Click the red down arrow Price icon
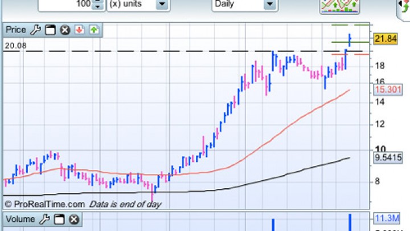410x231 pixels. pyautogui.click(x=80, y=30)
